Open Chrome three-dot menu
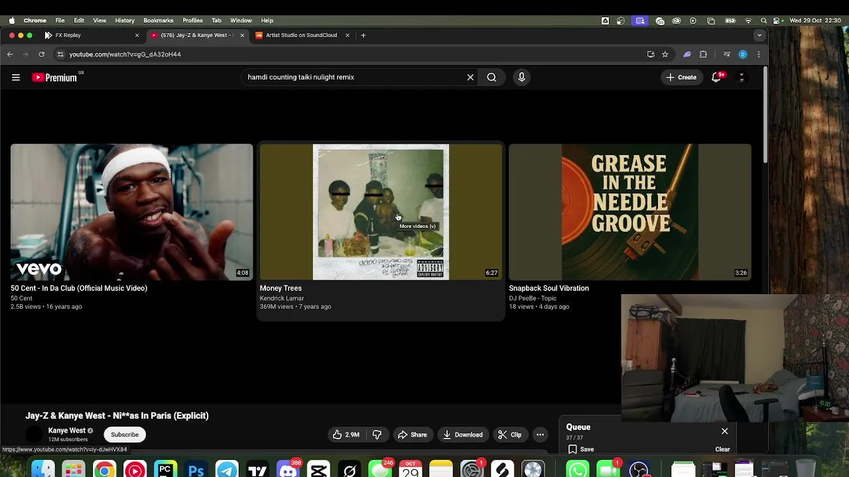Screen dimensions: 849x477 759,54
